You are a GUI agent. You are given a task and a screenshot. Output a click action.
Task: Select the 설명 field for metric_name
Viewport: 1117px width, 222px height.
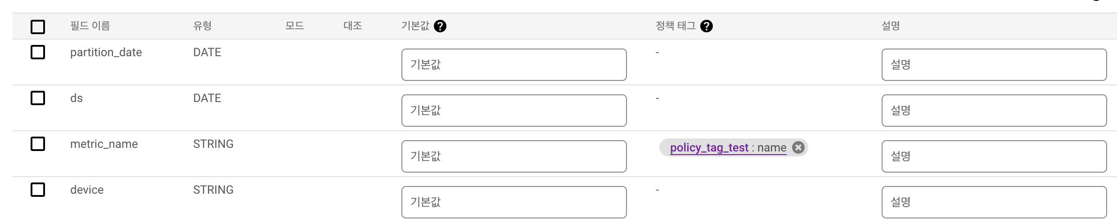point(994,156)
